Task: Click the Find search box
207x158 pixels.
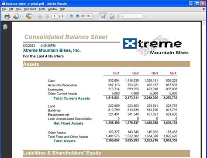Action: (131, 16)
